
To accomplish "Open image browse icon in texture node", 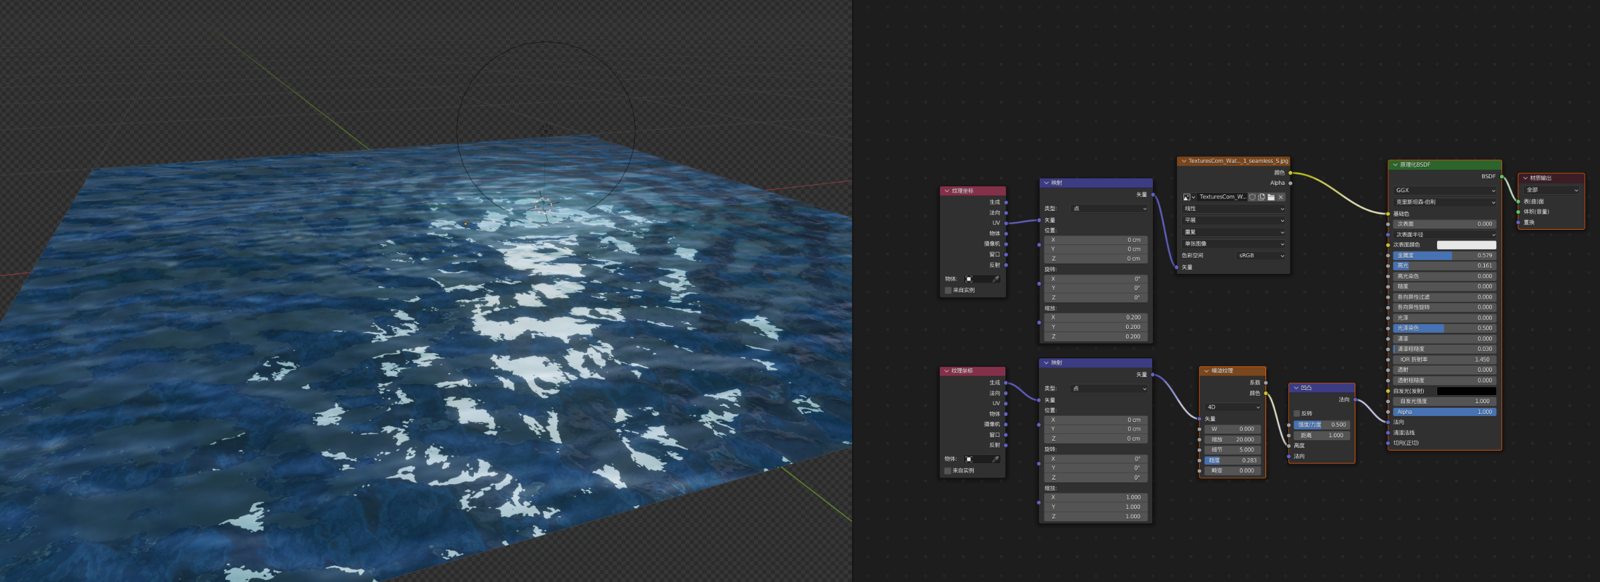I will click(x=1188, y=197).
